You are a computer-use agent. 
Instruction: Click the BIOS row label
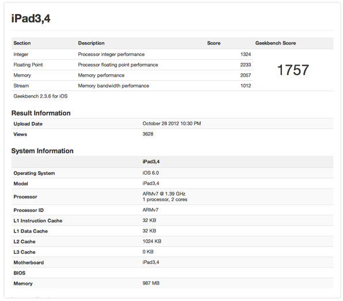(20, 273)
